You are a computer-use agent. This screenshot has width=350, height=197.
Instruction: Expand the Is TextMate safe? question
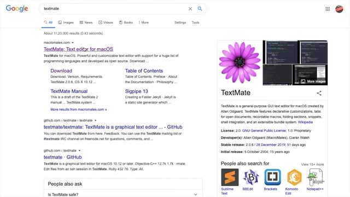(123, 195)
